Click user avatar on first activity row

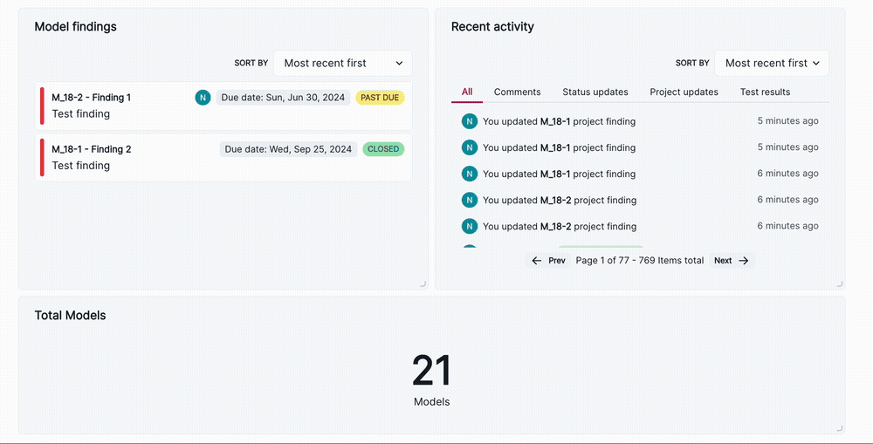coord(470,121)
